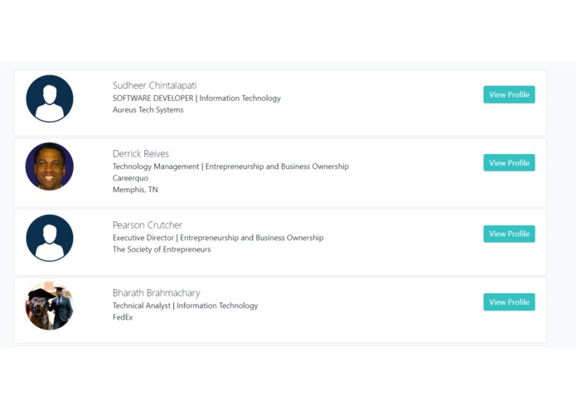Click Sudheer Chintalapati's default avatar icon
The width and height of the screenshot is (576, 409).
[x=50, y=99]
